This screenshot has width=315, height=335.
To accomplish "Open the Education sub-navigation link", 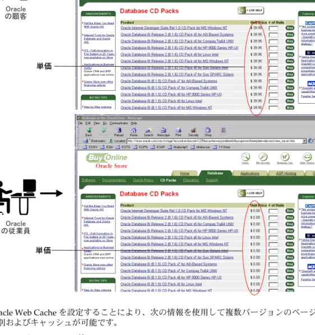I will pos(191,180).
